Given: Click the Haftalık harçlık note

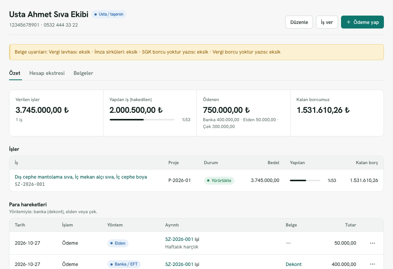Looking at the screenshot, I should [182, 247].
